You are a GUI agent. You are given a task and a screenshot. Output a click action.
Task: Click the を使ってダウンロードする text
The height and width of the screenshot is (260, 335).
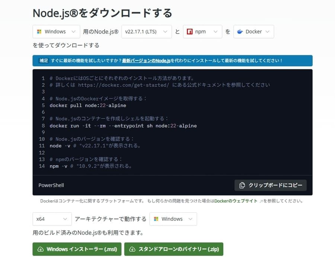(66, 46)
